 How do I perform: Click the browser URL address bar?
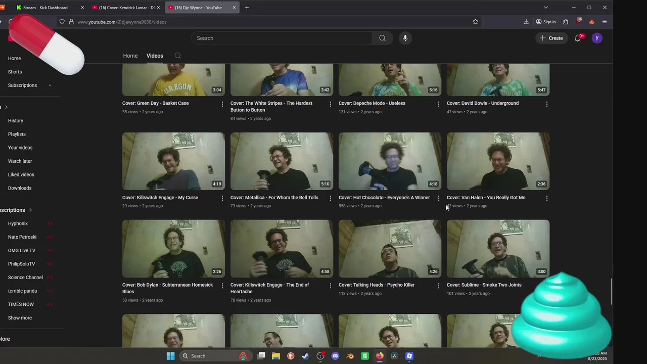268,22
